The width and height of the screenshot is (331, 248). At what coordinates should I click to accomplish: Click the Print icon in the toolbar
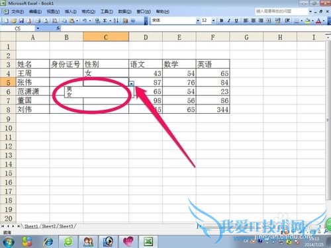click(x=38, y=21)
